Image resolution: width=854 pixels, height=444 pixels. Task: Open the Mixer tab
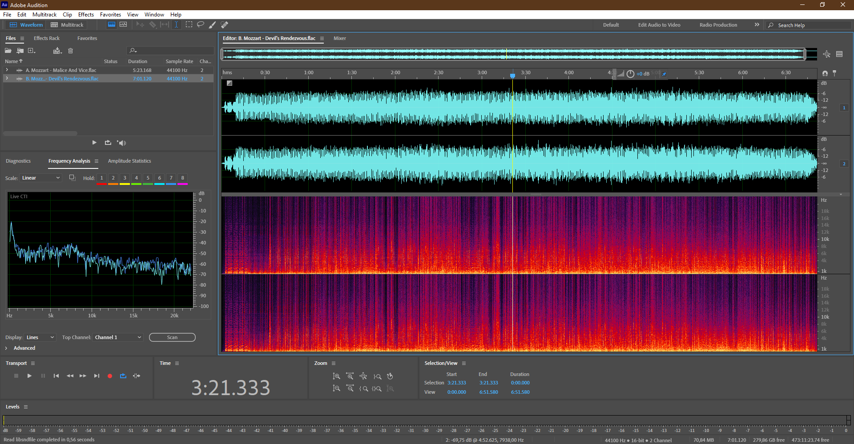[x=340, y=38]
